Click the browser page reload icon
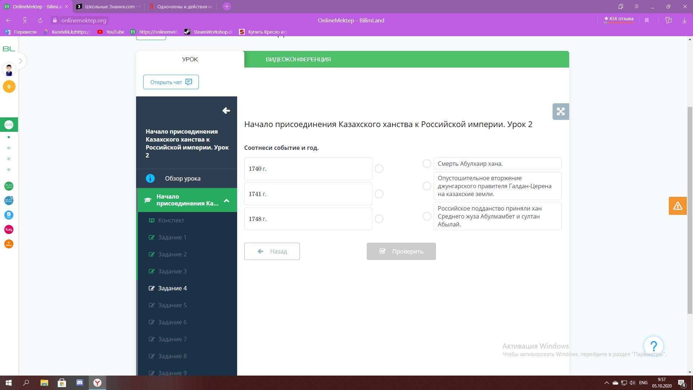This screenshot has height=390, width=693. 40,21
